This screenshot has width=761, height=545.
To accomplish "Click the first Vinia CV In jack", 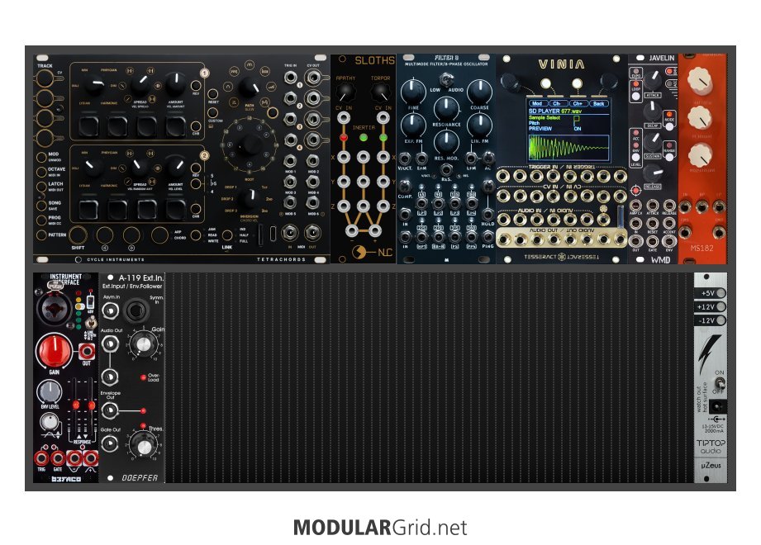I will coord(503,196).
